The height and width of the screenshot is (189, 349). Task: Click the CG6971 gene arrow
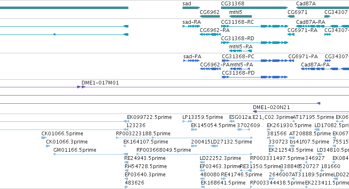[x=291, y=16]
